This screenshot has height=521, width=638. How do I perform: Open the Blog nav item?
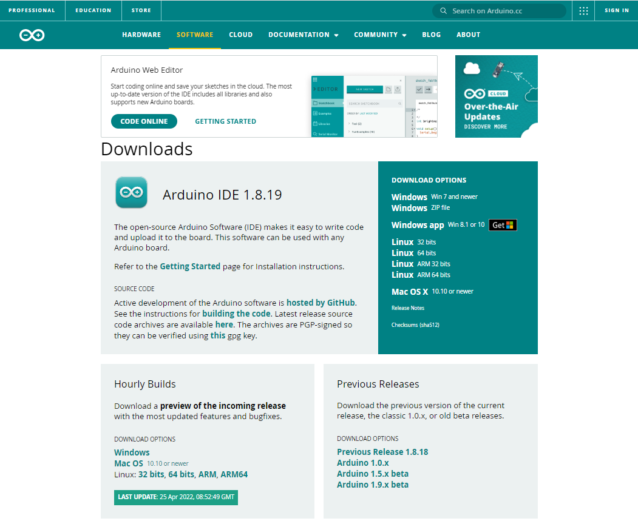pos(431,35)
